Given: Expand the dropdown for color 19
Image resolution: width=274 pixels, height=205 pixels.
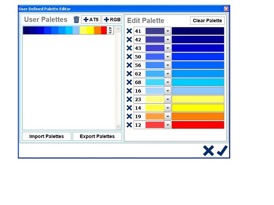Looking at the screenshot, I should (168, 116).
